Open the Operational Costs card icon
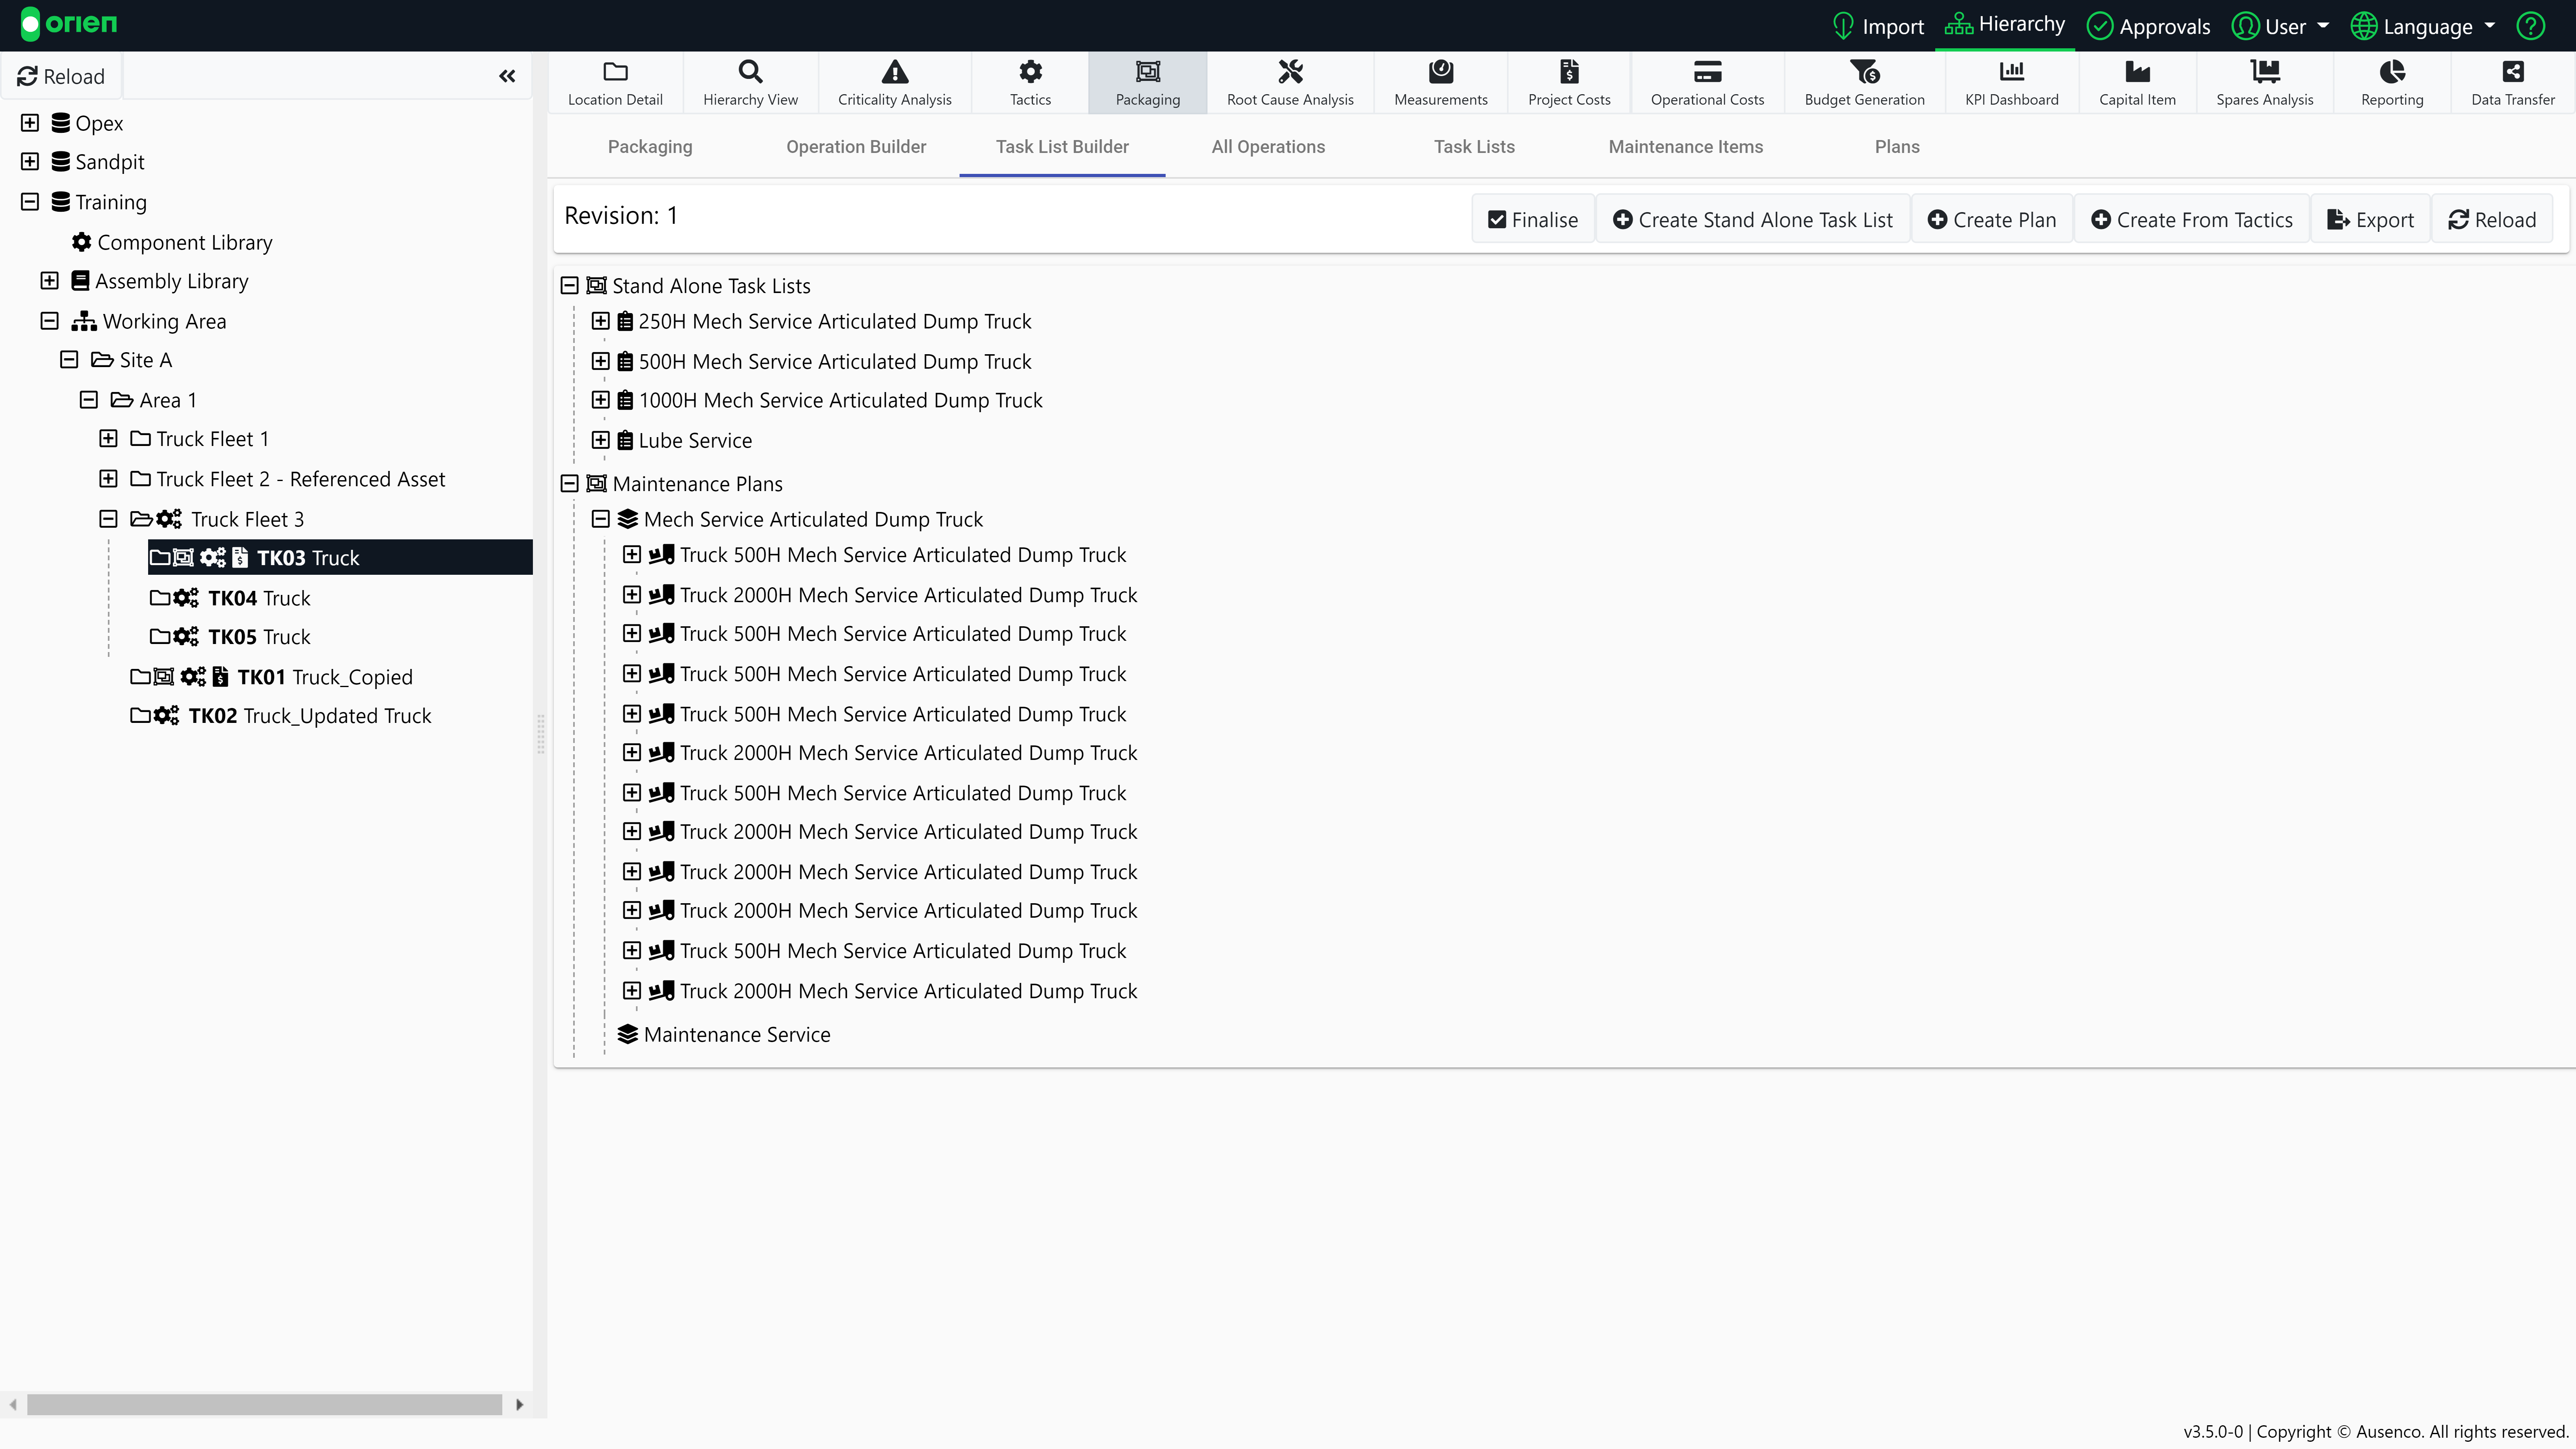The image size is (2576, 1449). (x=1707, y=72)
